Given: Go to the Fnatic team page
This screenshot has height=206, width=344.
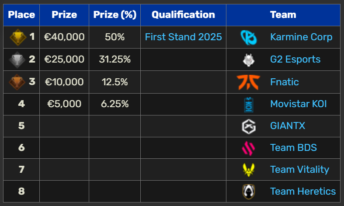Looking at the screenshot, I should (x=285, y=82).
